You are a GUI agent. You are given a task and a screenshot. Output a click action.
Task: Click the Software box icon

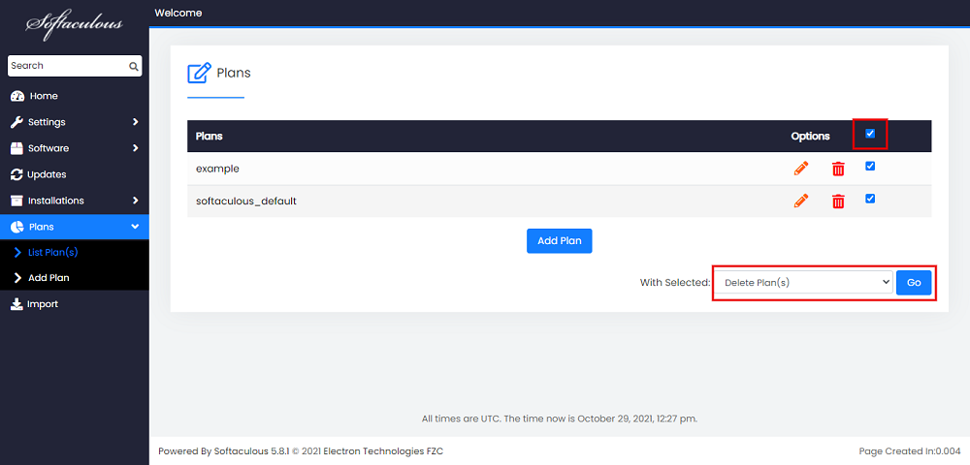tap(16, 148)
